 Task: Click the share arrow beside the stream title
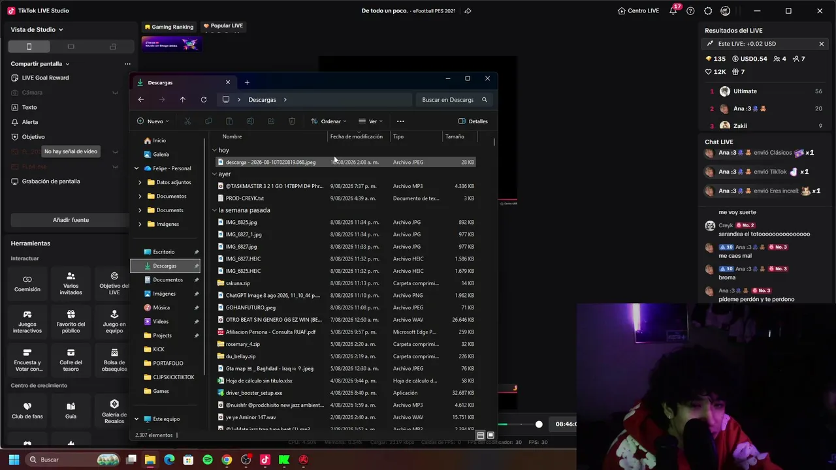click(x=468, y=10)
